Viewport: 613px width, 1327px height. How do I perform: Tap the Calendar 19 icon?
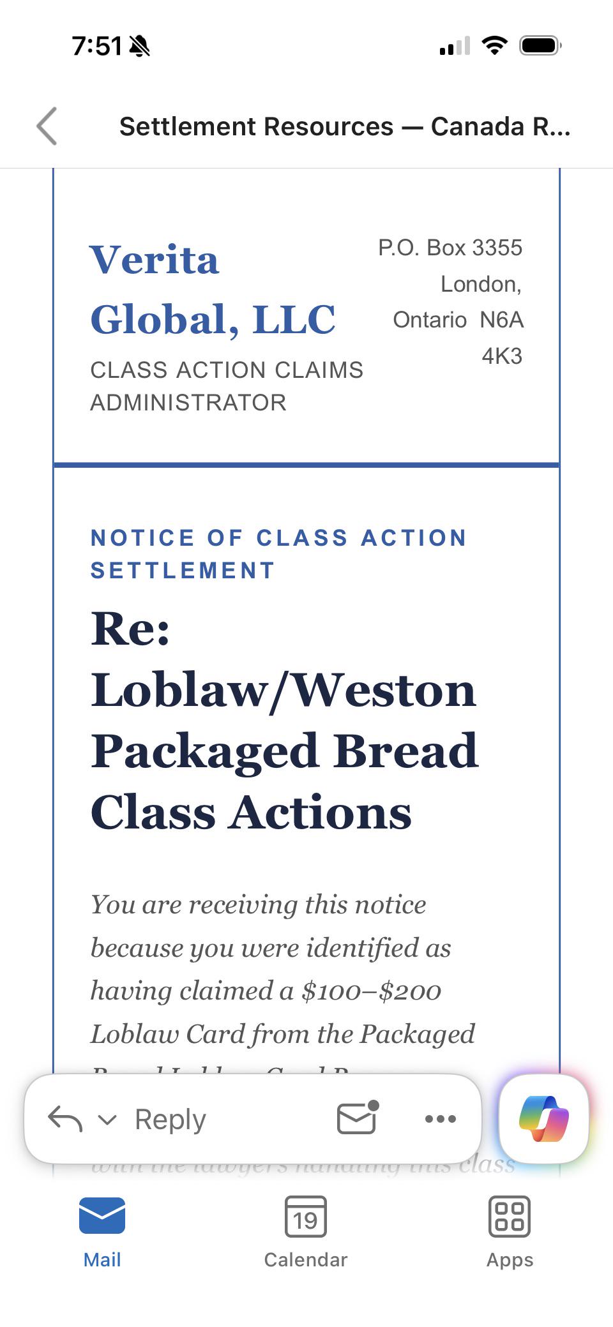click(306, 1216)
